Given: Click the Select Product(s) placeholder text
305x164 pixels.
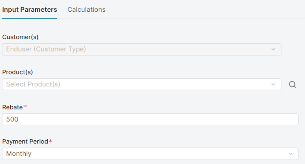Looking at the screenshot, I should click(33, 84).
